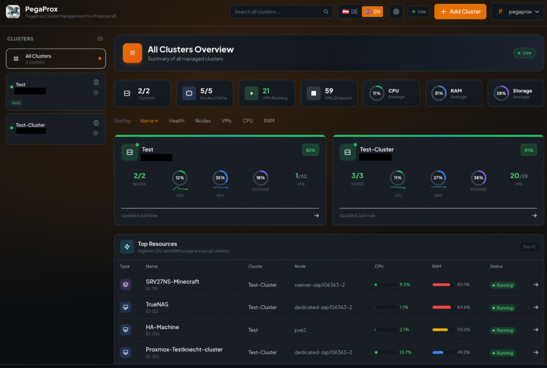Sort by Name descending
The image size is (547, 368).
point(149,121)
